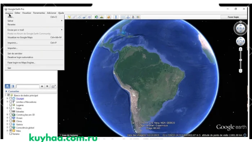Enable Construções em 3D checkbox
Image resolution: width=252 pixels, height=142 pixels.
click(10, 115)
